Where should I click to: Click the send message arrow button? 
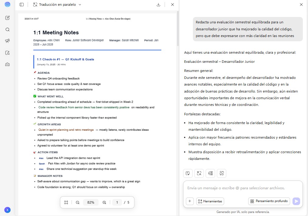click(x=296, y=201)
